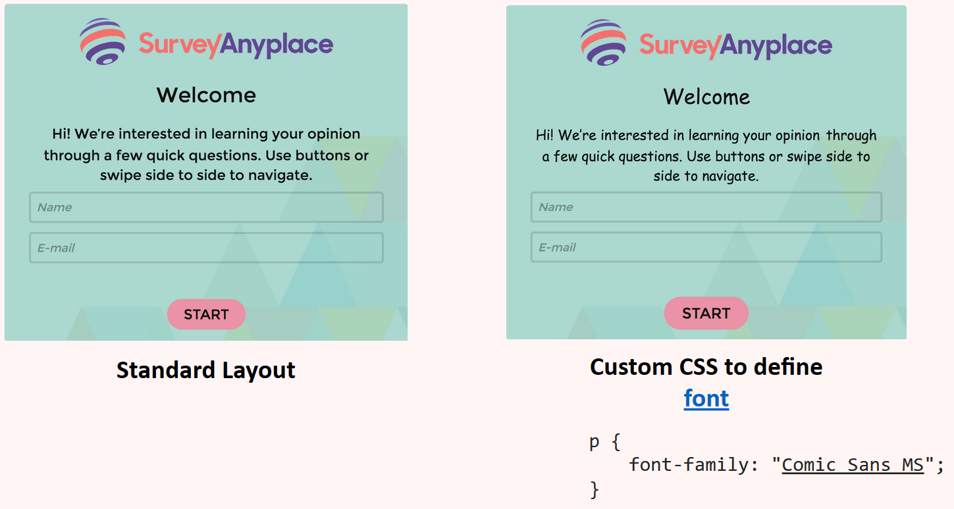Click the 'Comic Sans MS' text in the CSS snippet

[852, 464]
